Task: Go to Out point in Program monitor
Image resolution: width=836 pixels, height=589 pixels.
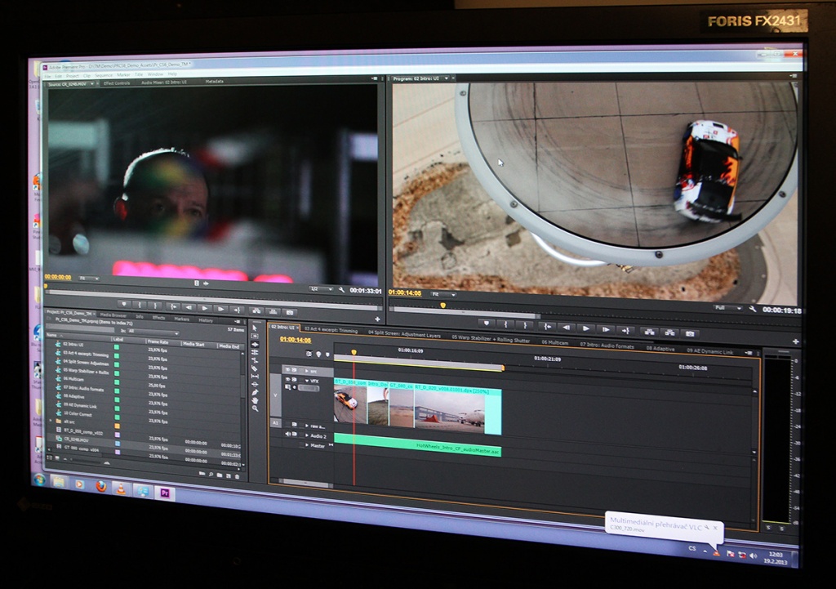Action: [x=626, y=330]
